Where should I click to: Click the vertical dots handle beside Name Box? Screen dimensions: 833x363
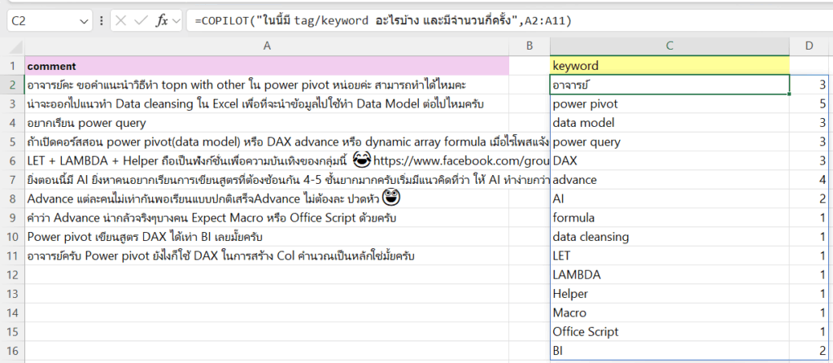click(100, 21)
